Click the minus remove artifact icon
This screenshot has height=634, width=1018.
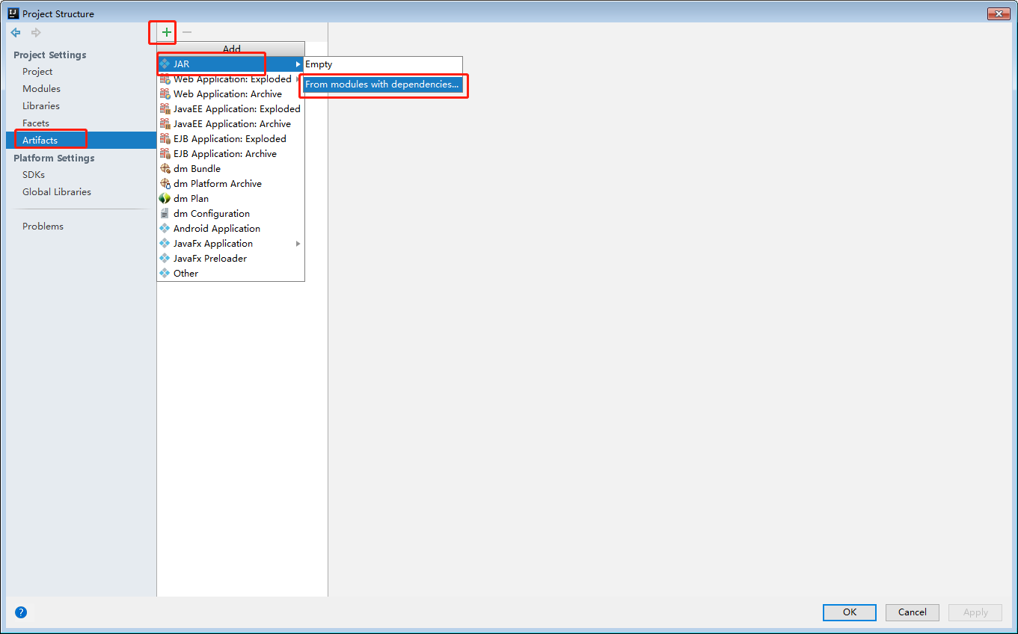point(186,32)
